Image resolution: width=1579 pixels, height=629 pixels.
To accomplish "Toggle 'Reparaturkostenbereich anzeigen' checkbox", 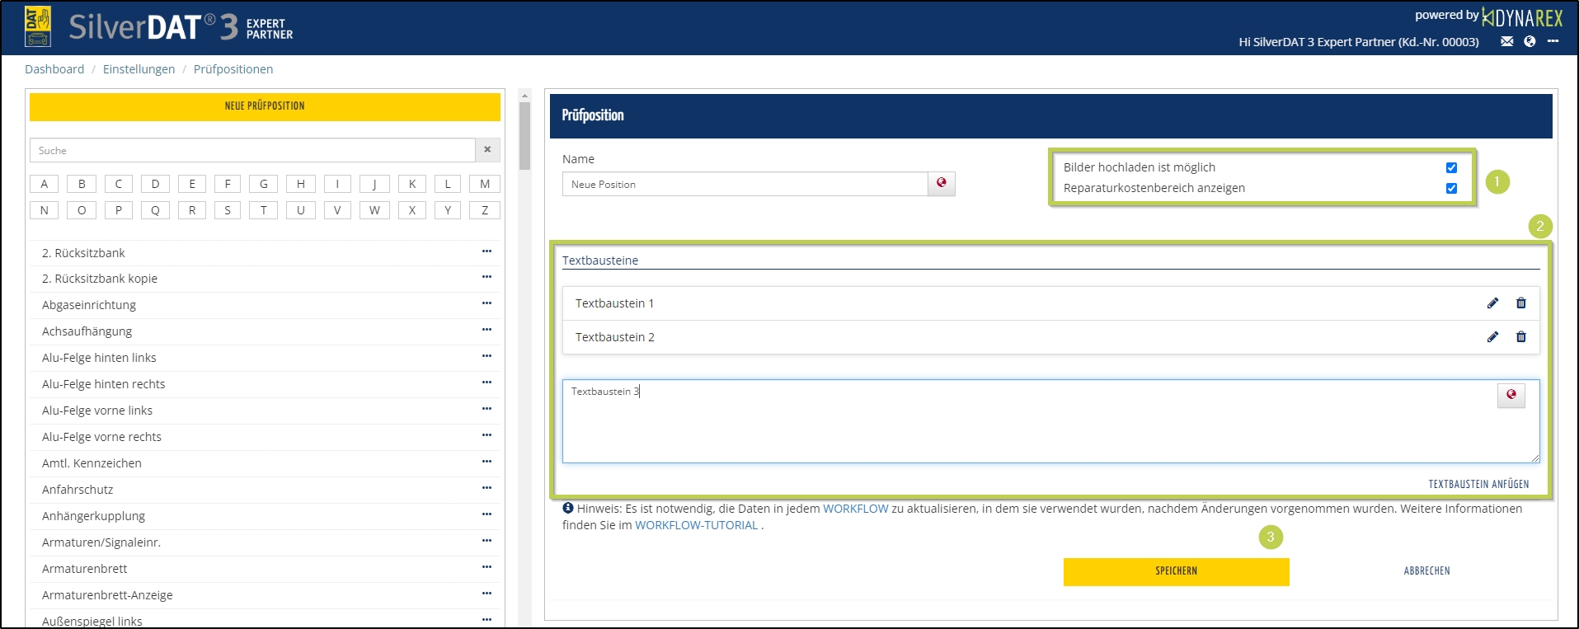I will pyautogui.click(x=1451, y=188).
